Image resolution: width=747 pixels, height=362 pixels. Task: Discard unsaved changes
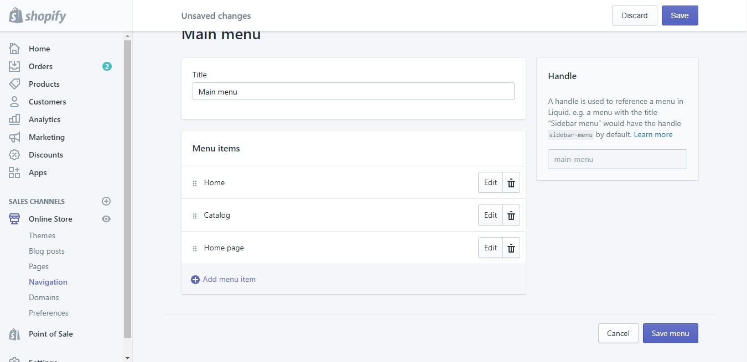[x=634, y=15]
